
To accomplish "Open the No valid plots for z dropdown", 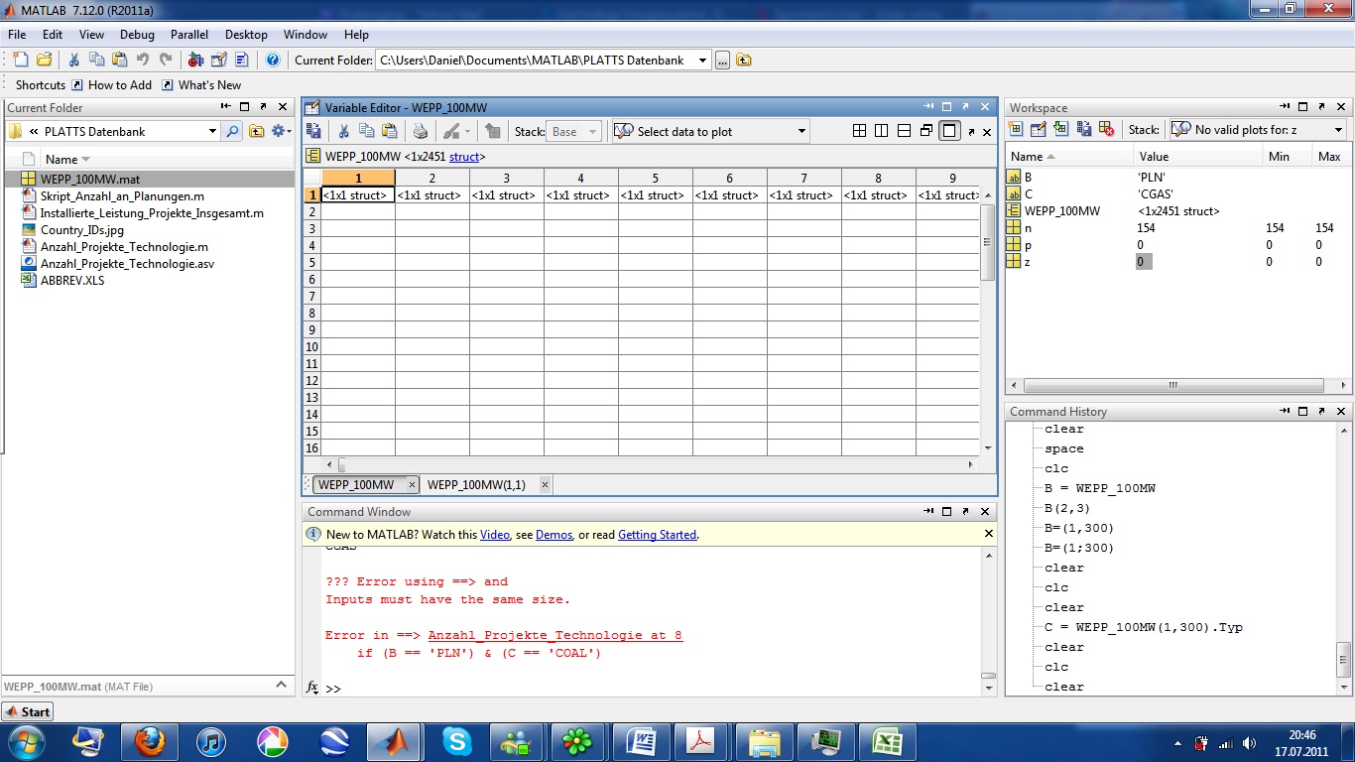I will tap(1337, 130).
